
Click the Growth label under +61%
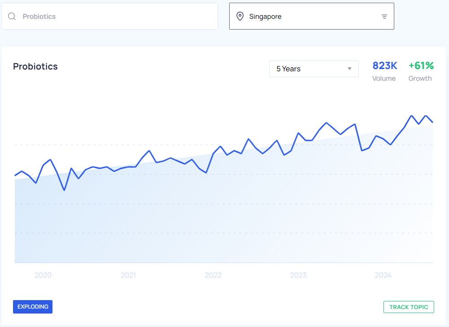pyautogui.click(x=420, y=78)
